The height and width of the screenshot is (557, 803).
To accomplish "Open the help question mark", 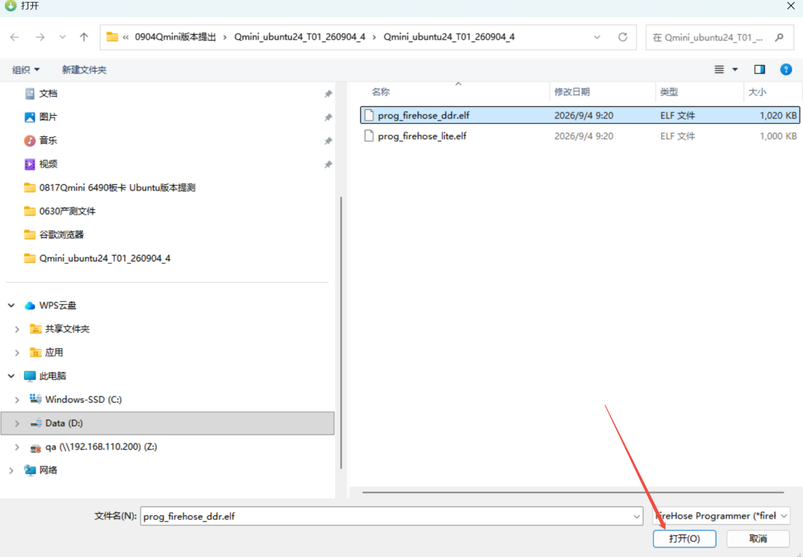I will point(786,70).
